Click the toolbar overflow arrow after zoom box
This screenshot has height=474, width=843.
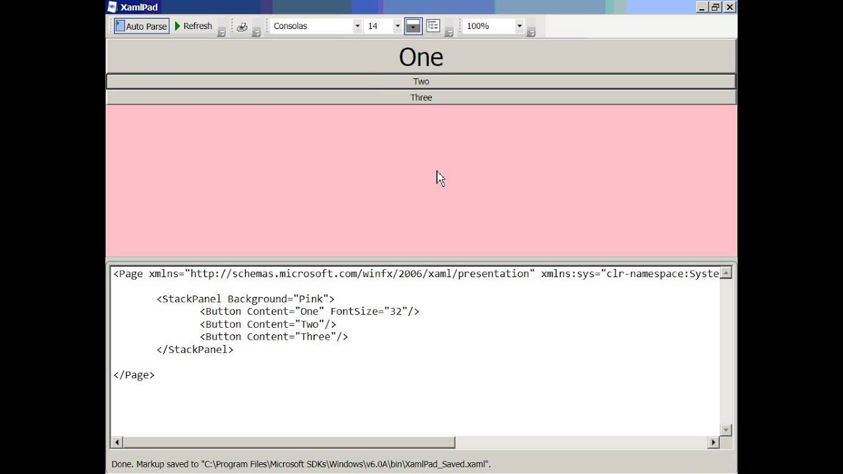tap(531, 32)
